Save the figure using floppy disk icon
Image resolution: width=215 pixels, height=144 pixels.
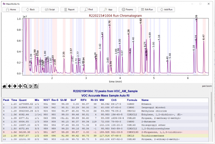36,85
